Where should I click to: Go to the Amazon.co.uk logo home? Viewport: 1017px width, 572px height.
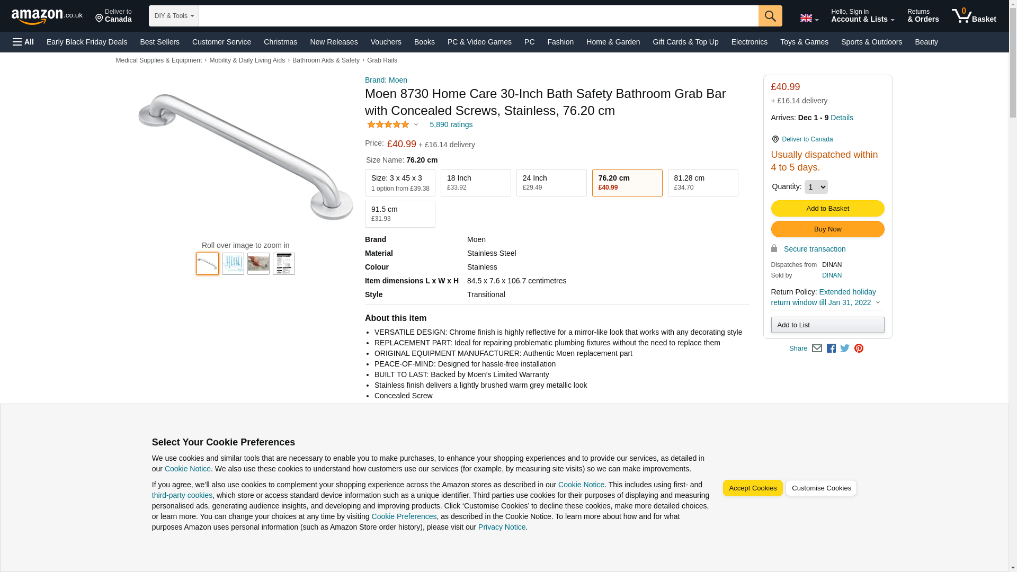point(47,16)
